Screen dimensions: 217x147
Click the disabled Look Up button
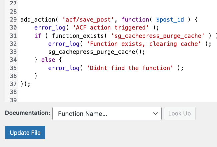(179, 113)
